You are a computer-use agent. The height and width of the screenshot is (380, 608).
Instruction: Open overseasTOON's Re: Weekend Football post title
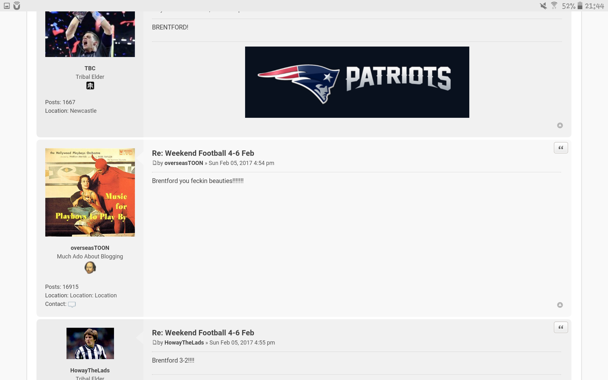tap(203, 153)
